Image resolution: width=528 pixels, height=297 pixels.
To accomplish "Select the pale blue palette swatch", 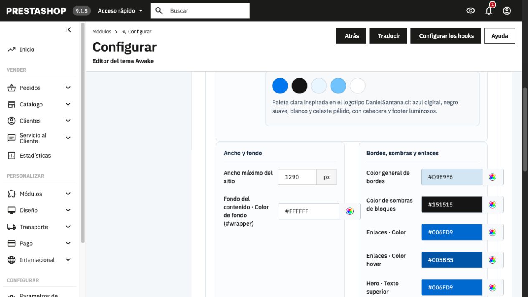I will click(x=319, y=86).
